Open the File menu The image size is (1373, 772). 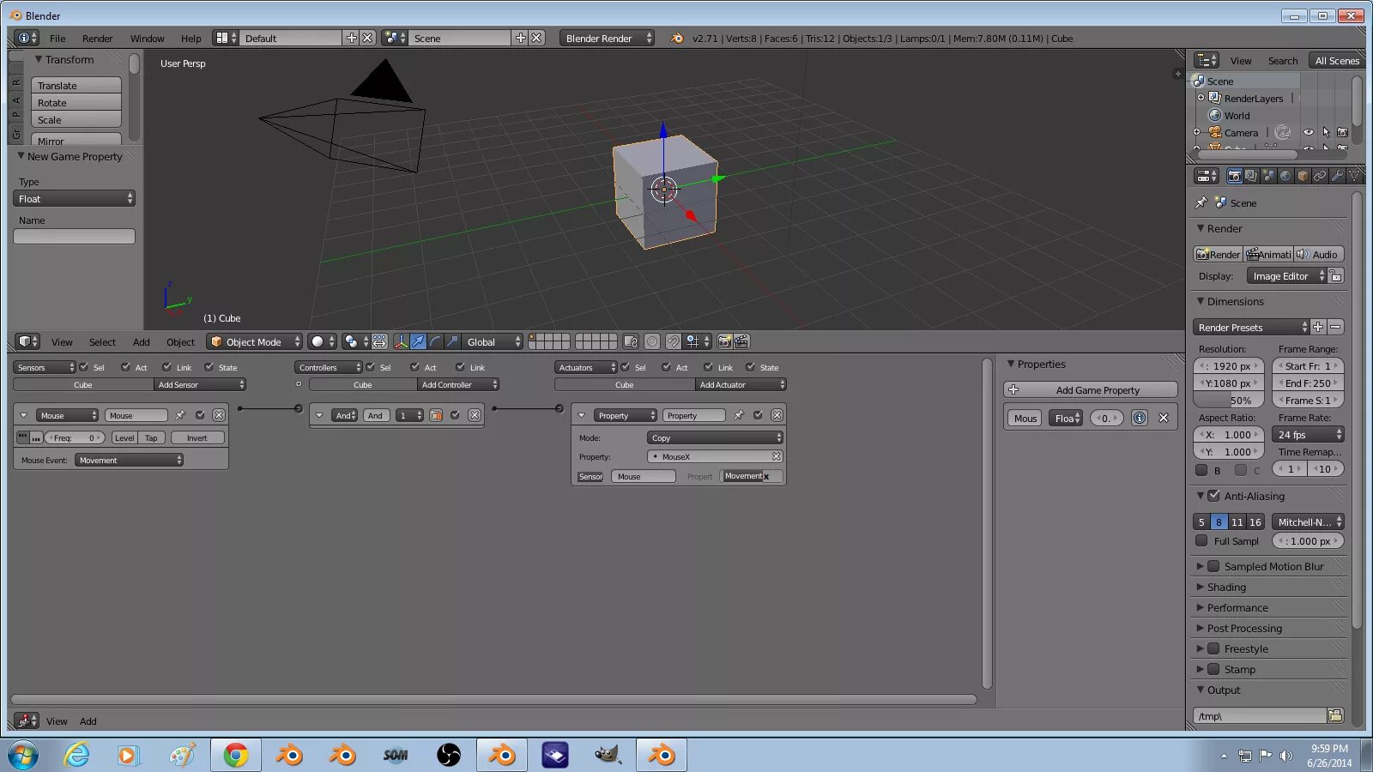pyautogui.click(x=57, y=39)
